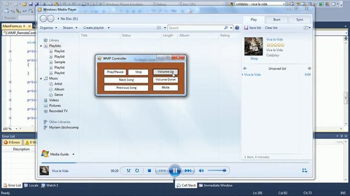This screenshot has width=350, height=196.
Task: Open the Immediate Window tab in Visual Studio
Action: [215, 185]
